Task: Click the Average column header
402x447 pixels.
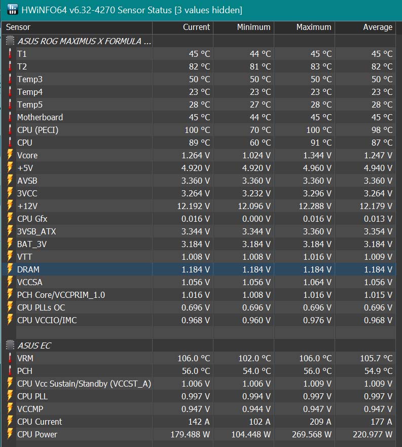Action: tap(366, 27)
